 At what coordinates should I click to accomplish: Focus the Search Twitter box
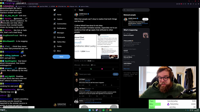136,10
